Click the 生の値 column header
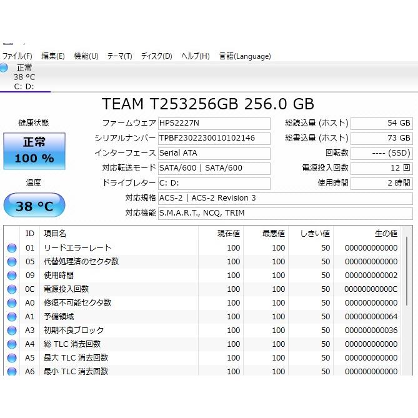 pyautogui.click(x=367, y=234)
